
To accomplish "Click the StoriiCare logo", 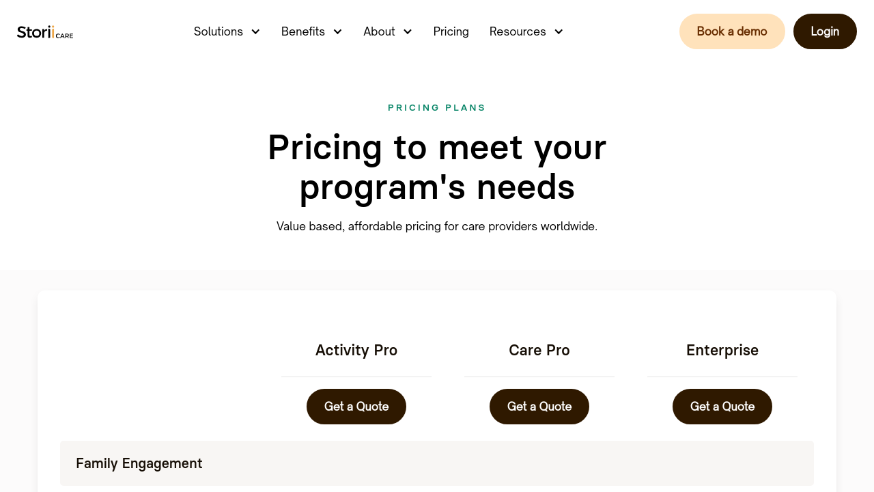I will [x=45, y=32].
